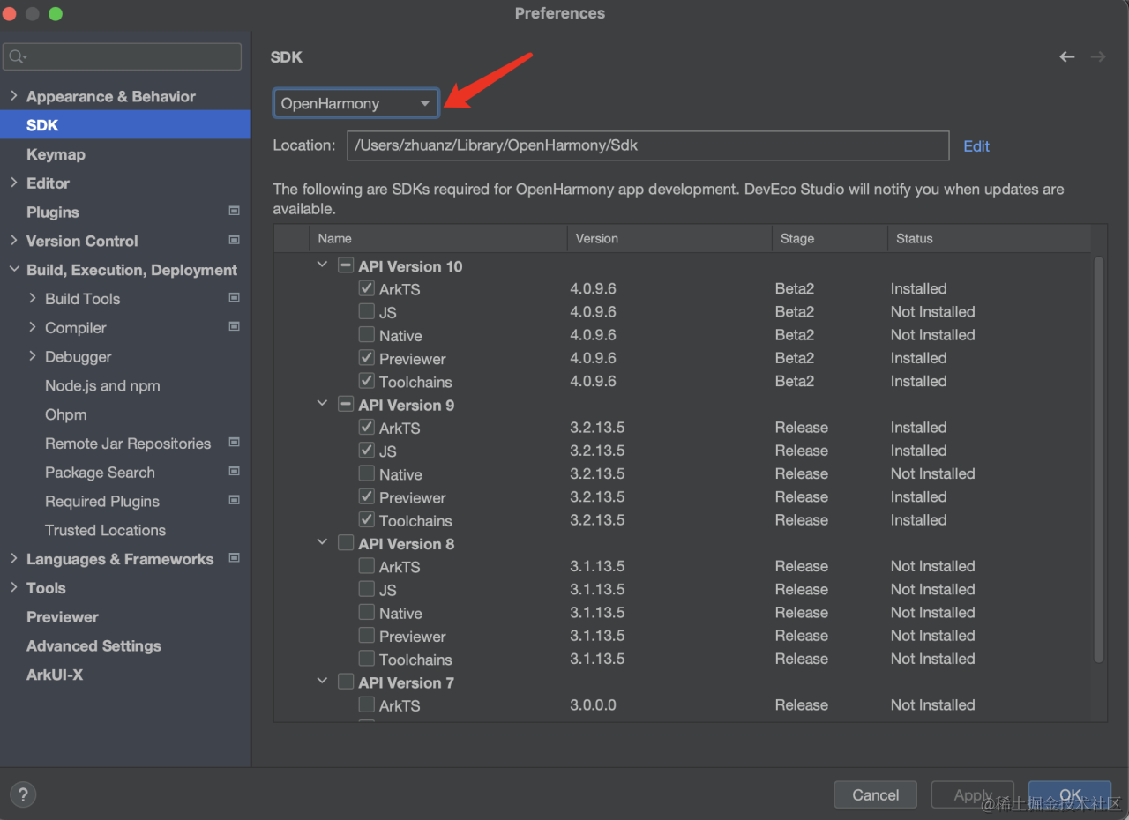Toggle the API Version 10 group checkbox
Image resolution: width=1129 pixels, height=820 pixels.
[346, 265]
